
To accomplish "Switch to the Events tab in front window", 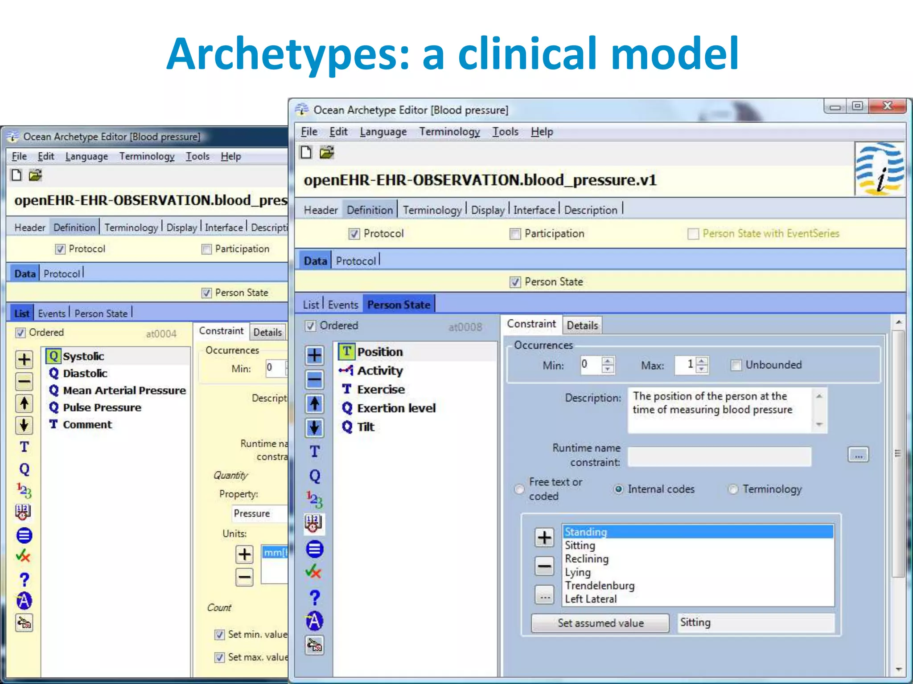I will point(343,305).
